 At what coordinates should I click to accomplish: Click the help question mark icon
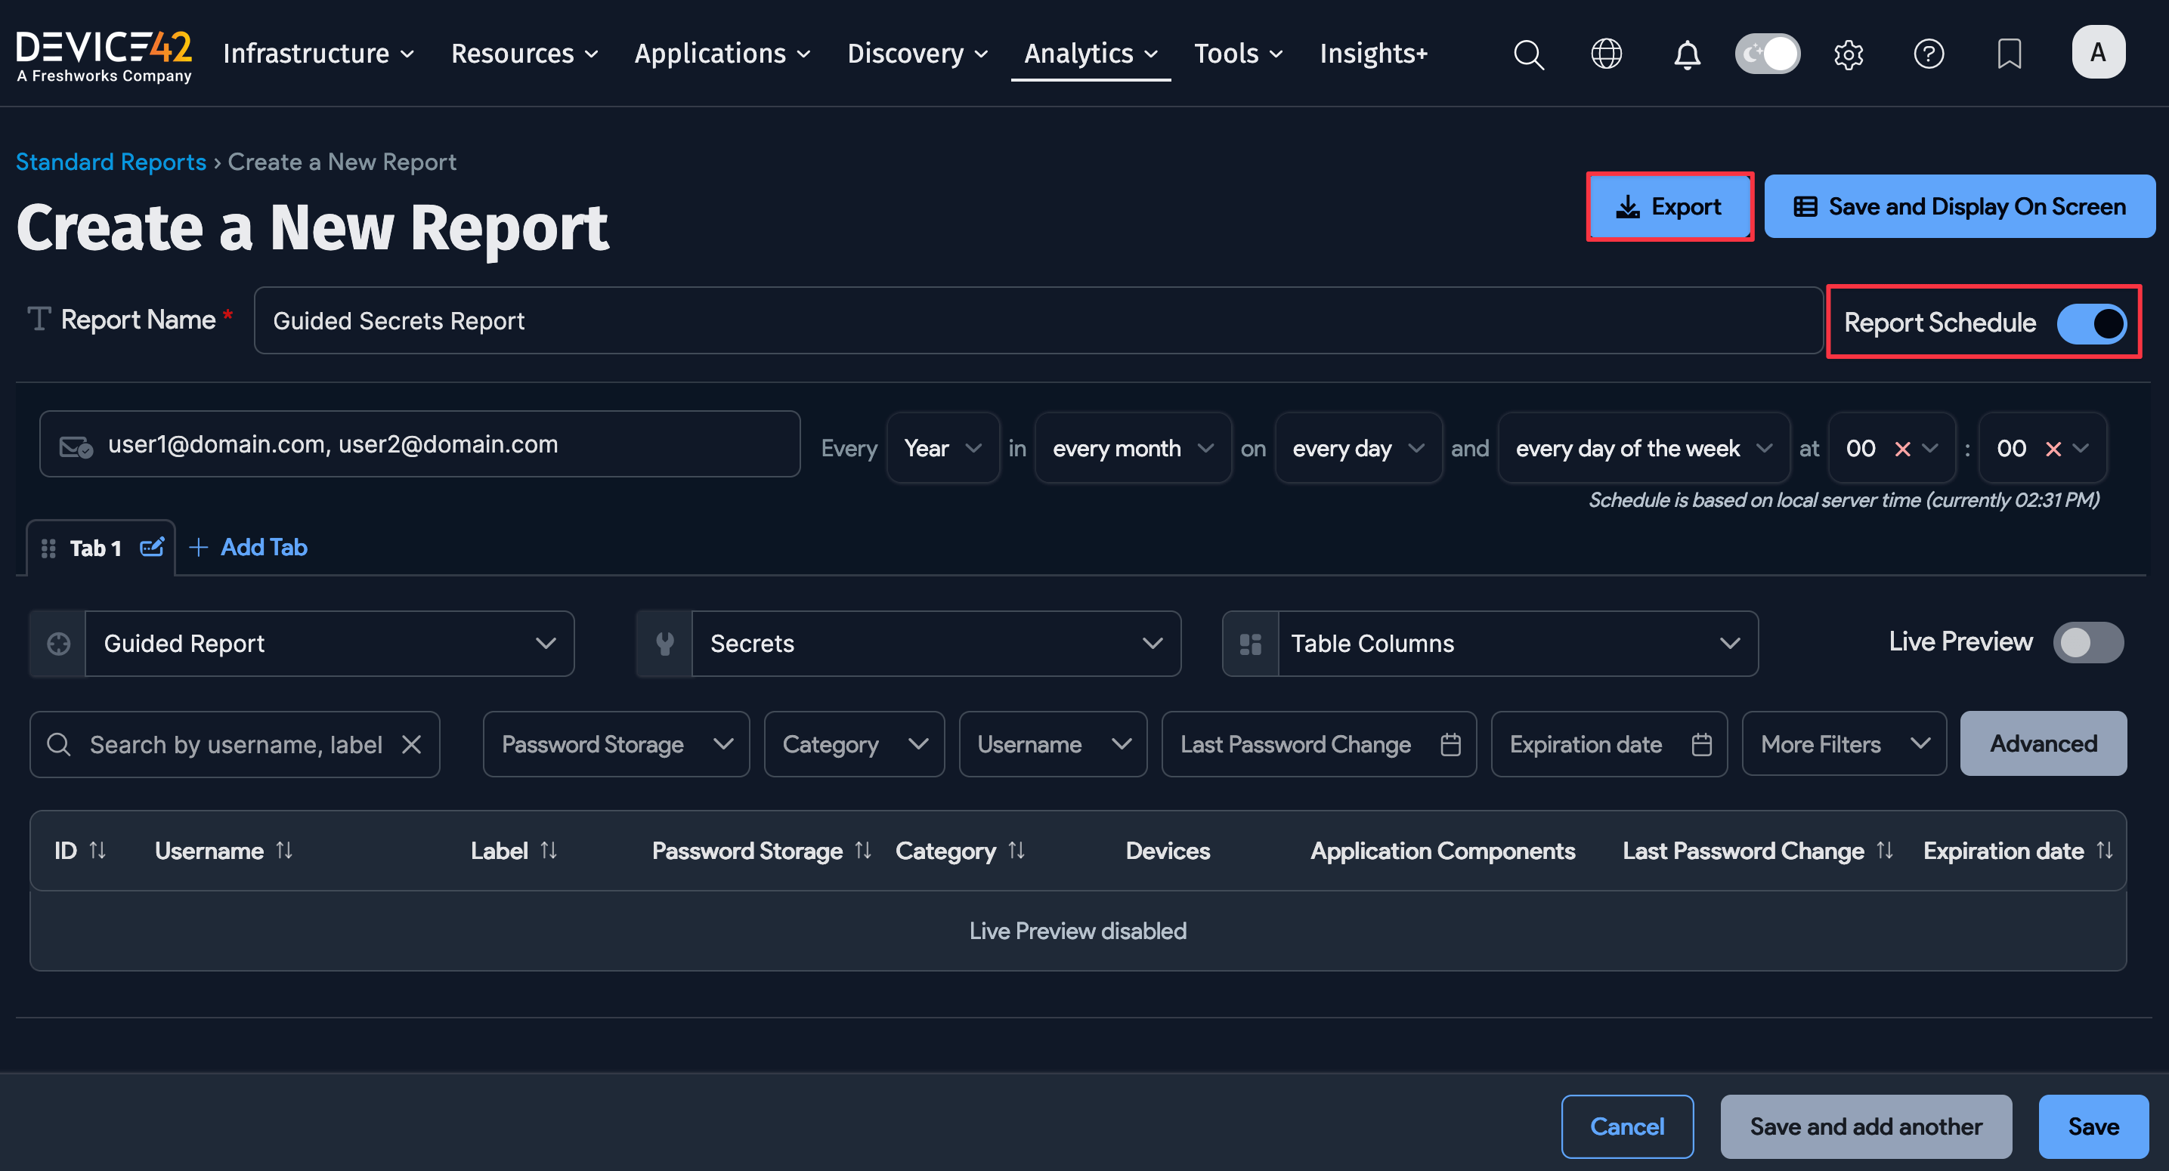(x=1928, y=54)
